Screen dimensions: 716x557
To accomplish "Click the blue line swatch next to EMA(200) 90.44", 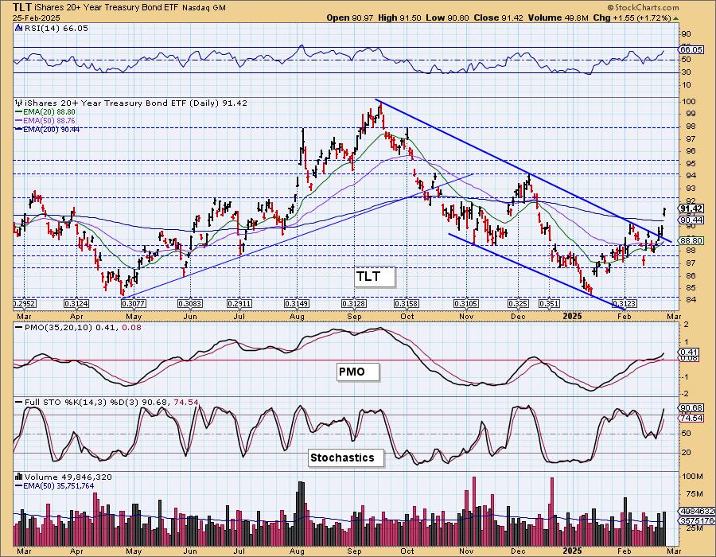I will [x=18, y=129].
